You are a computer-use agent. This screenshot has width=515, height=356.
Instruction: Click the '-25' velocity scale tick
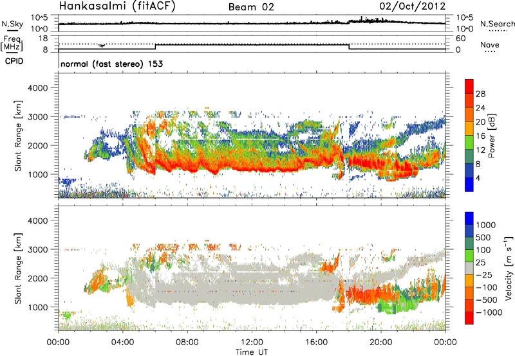click(485, 274)
